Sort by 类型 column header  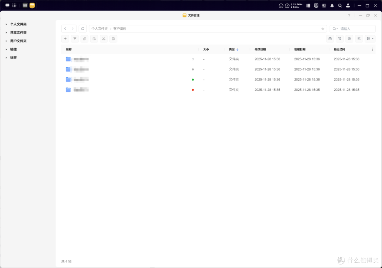click(x=232, y=49)
